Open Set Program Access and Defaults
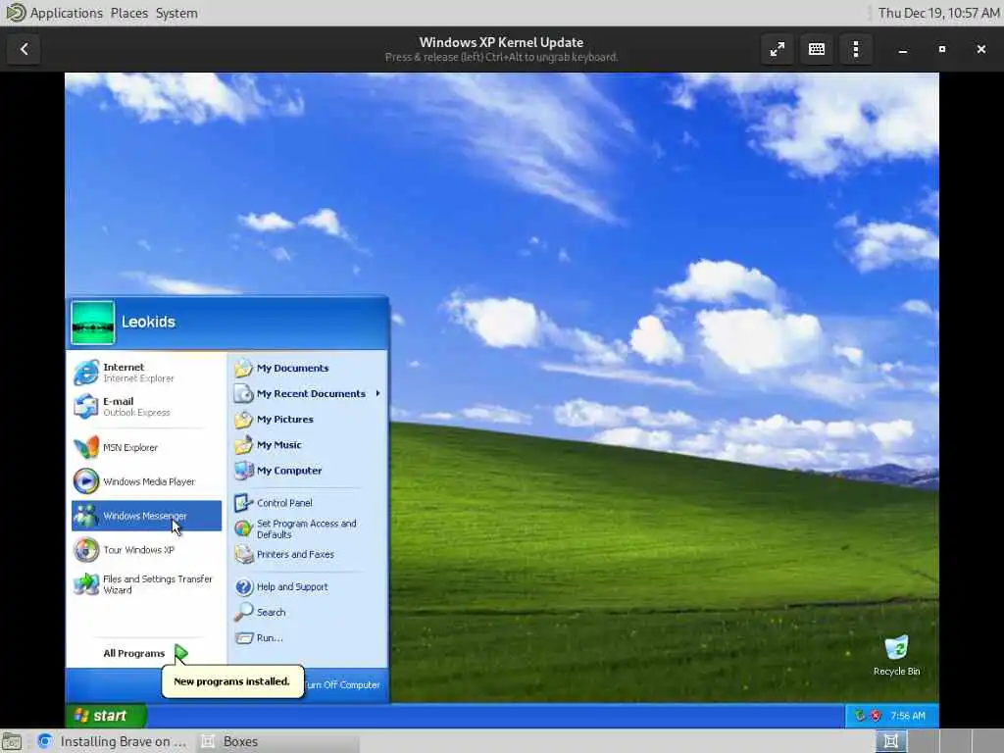 307,528
